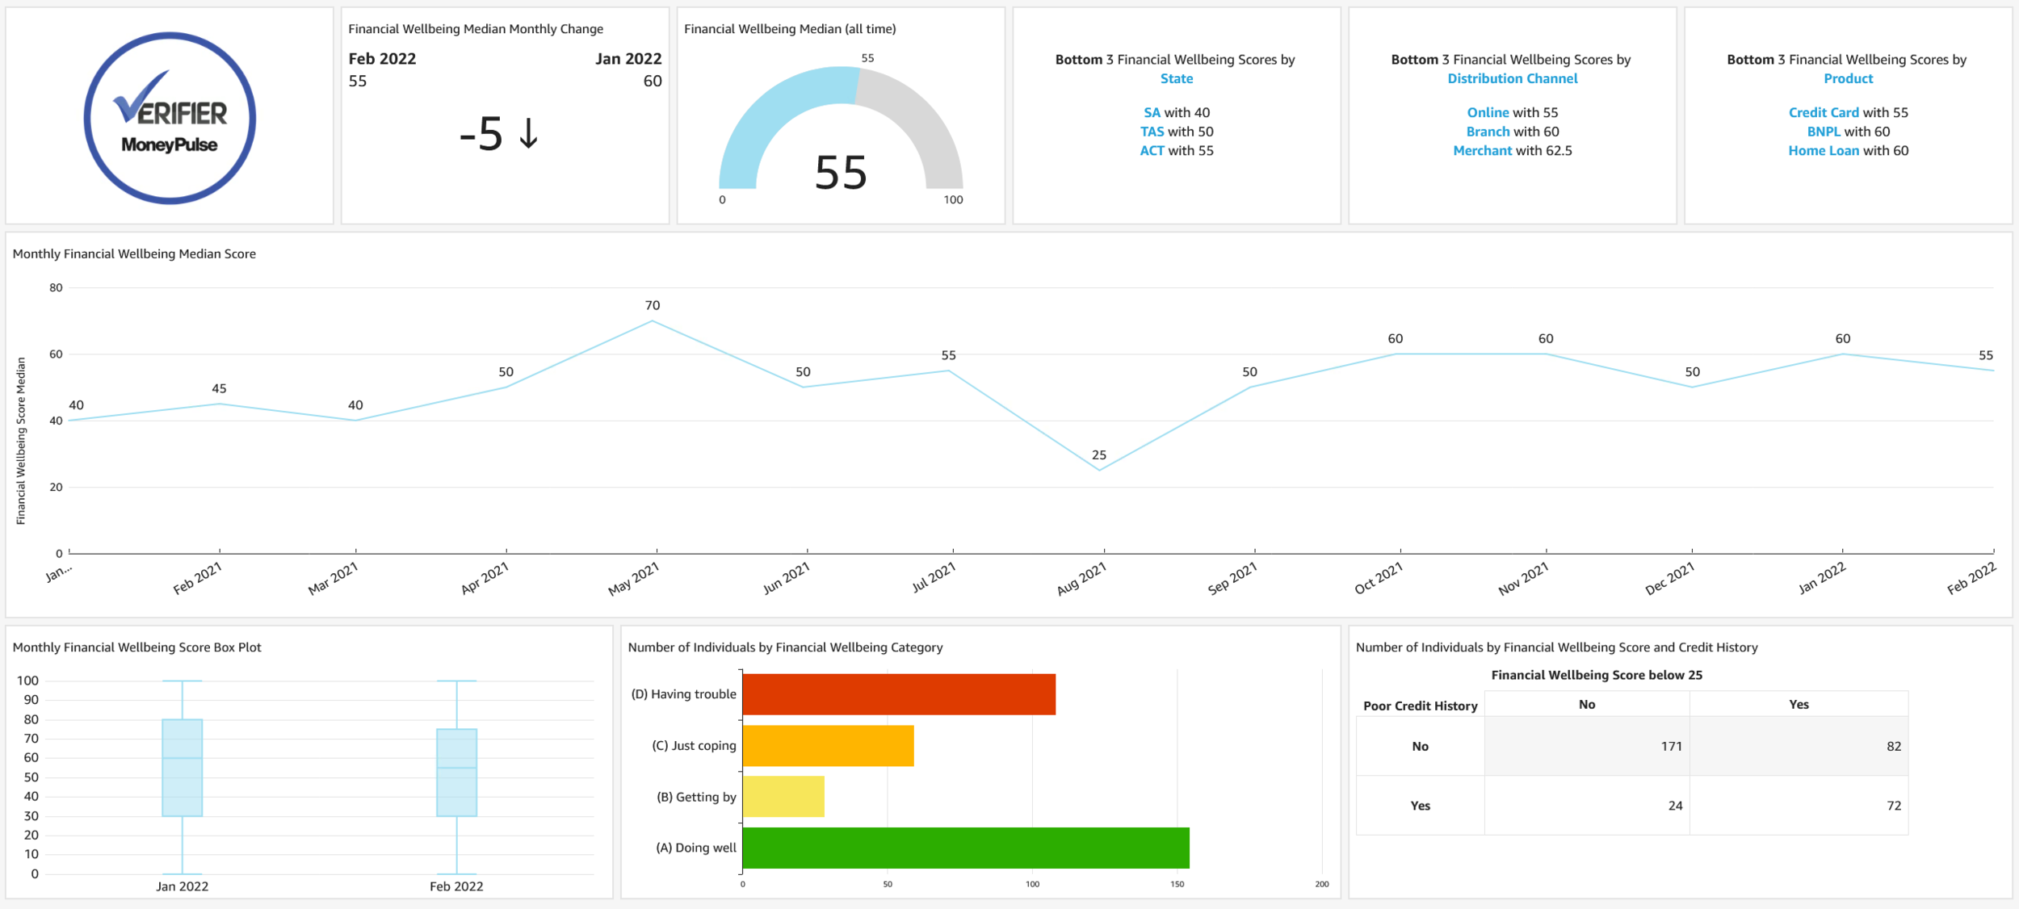The height and width of the screenshot is (909, 2019).
Task: Open the Merchant channel link
Action: click(x=1482, y=151)
